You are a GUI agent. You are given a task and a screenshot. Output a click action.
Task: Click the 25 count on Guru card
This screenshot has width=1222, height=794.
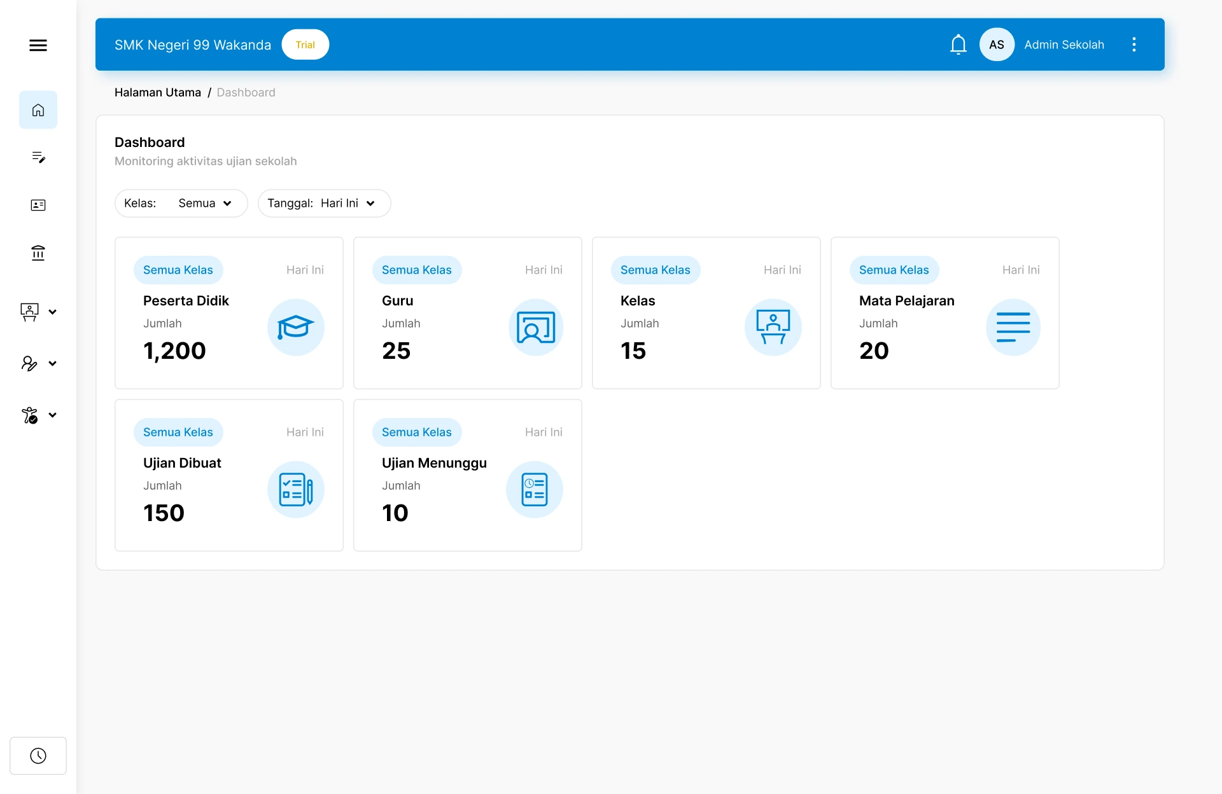(x=397, y=351)
